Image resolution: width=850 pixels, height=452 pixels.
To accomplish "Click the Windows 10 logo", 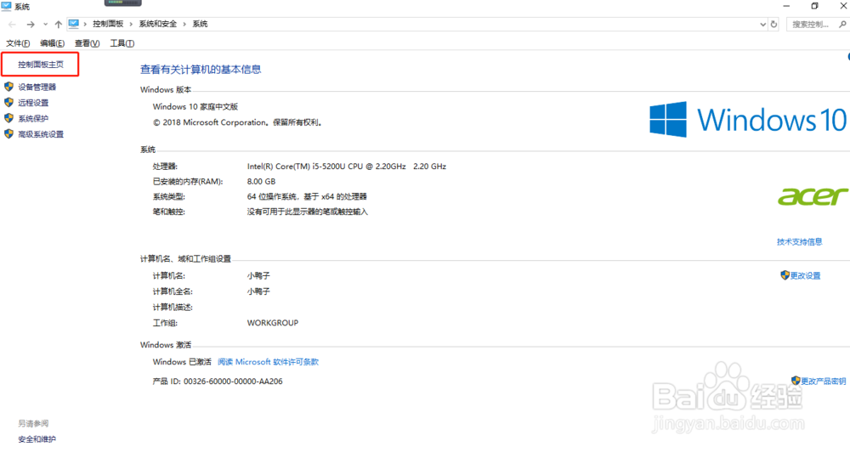I will (748, 120).
